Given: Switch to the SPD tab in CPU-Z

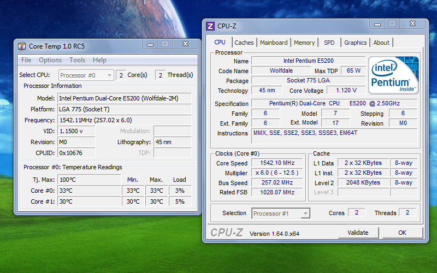Looking at the screenshot, I should click(329, 43).
